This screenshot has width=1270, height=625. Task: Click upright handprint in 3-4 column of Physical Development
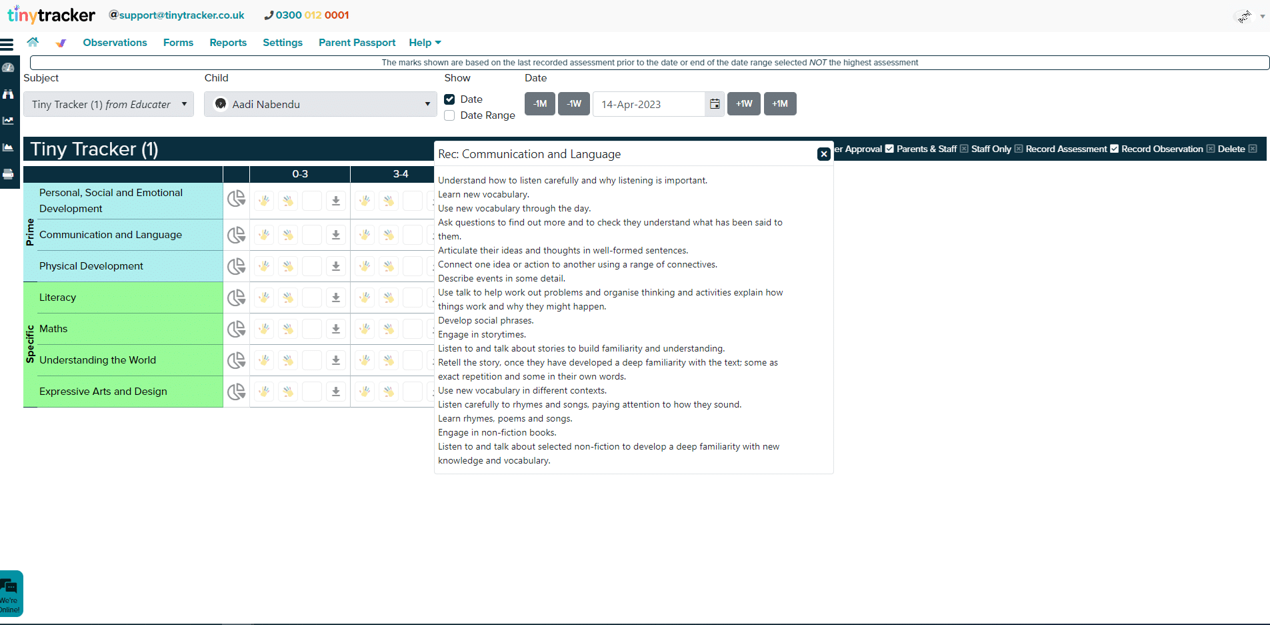click(x=365, y=266)
